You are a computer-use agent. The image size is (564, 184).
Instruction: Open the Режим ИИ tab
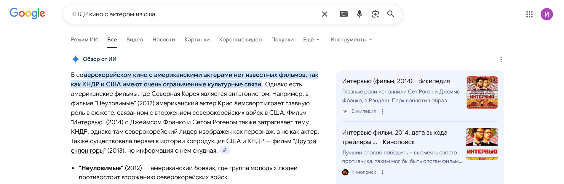[84, 40]
